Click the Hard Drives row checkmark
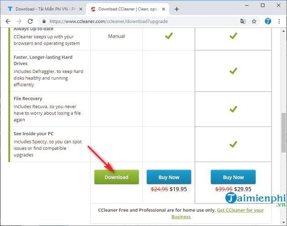Image resolution: width=287 pixels, height=226 pixels. tap(233, 71)
